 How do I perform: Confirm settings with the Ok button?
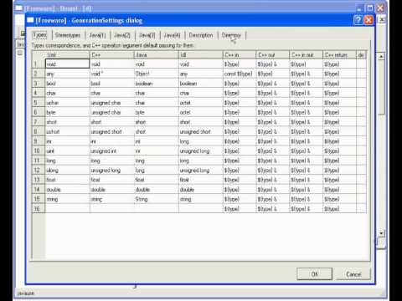point(314,274)
